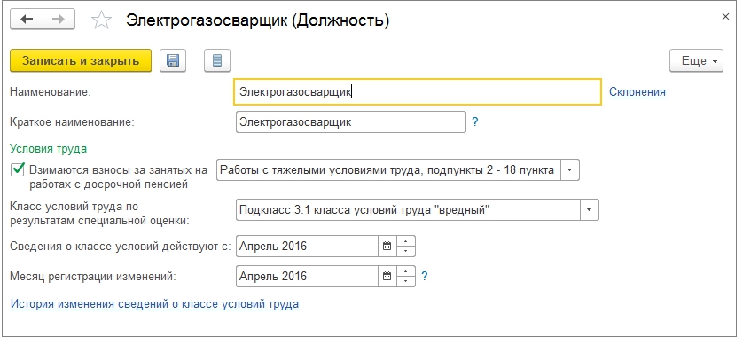This screenshot has width=743, height=337.
Task: Open the Еще menu
Action: pos(696,60)
